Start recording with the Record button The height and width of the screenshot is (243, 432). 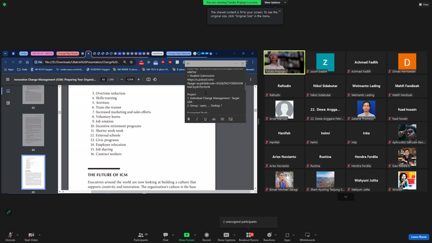[207, 236]
